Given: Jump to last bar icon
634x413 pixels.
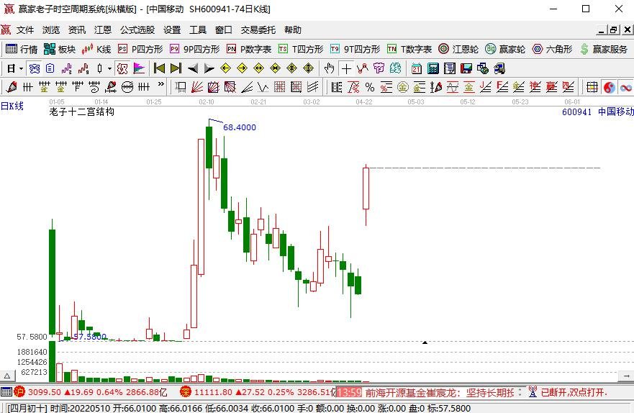Looking at the screenshot, I should click(176, 68).
